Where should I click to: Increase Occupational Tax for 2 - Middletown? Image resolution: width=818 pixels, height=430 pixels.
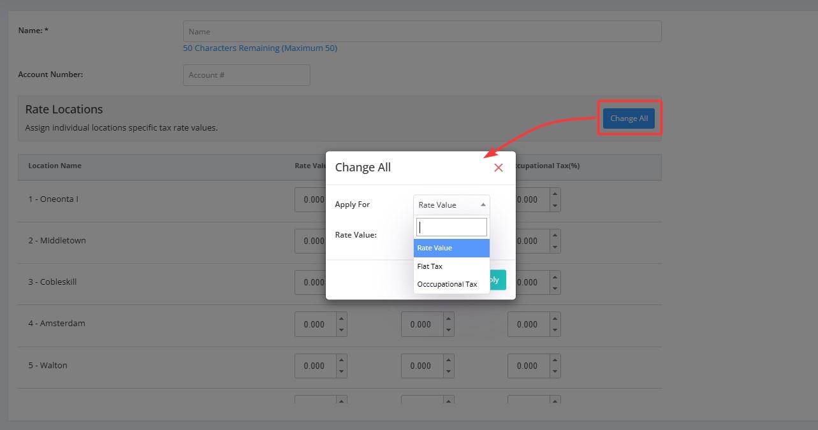(x=555, y=235)
